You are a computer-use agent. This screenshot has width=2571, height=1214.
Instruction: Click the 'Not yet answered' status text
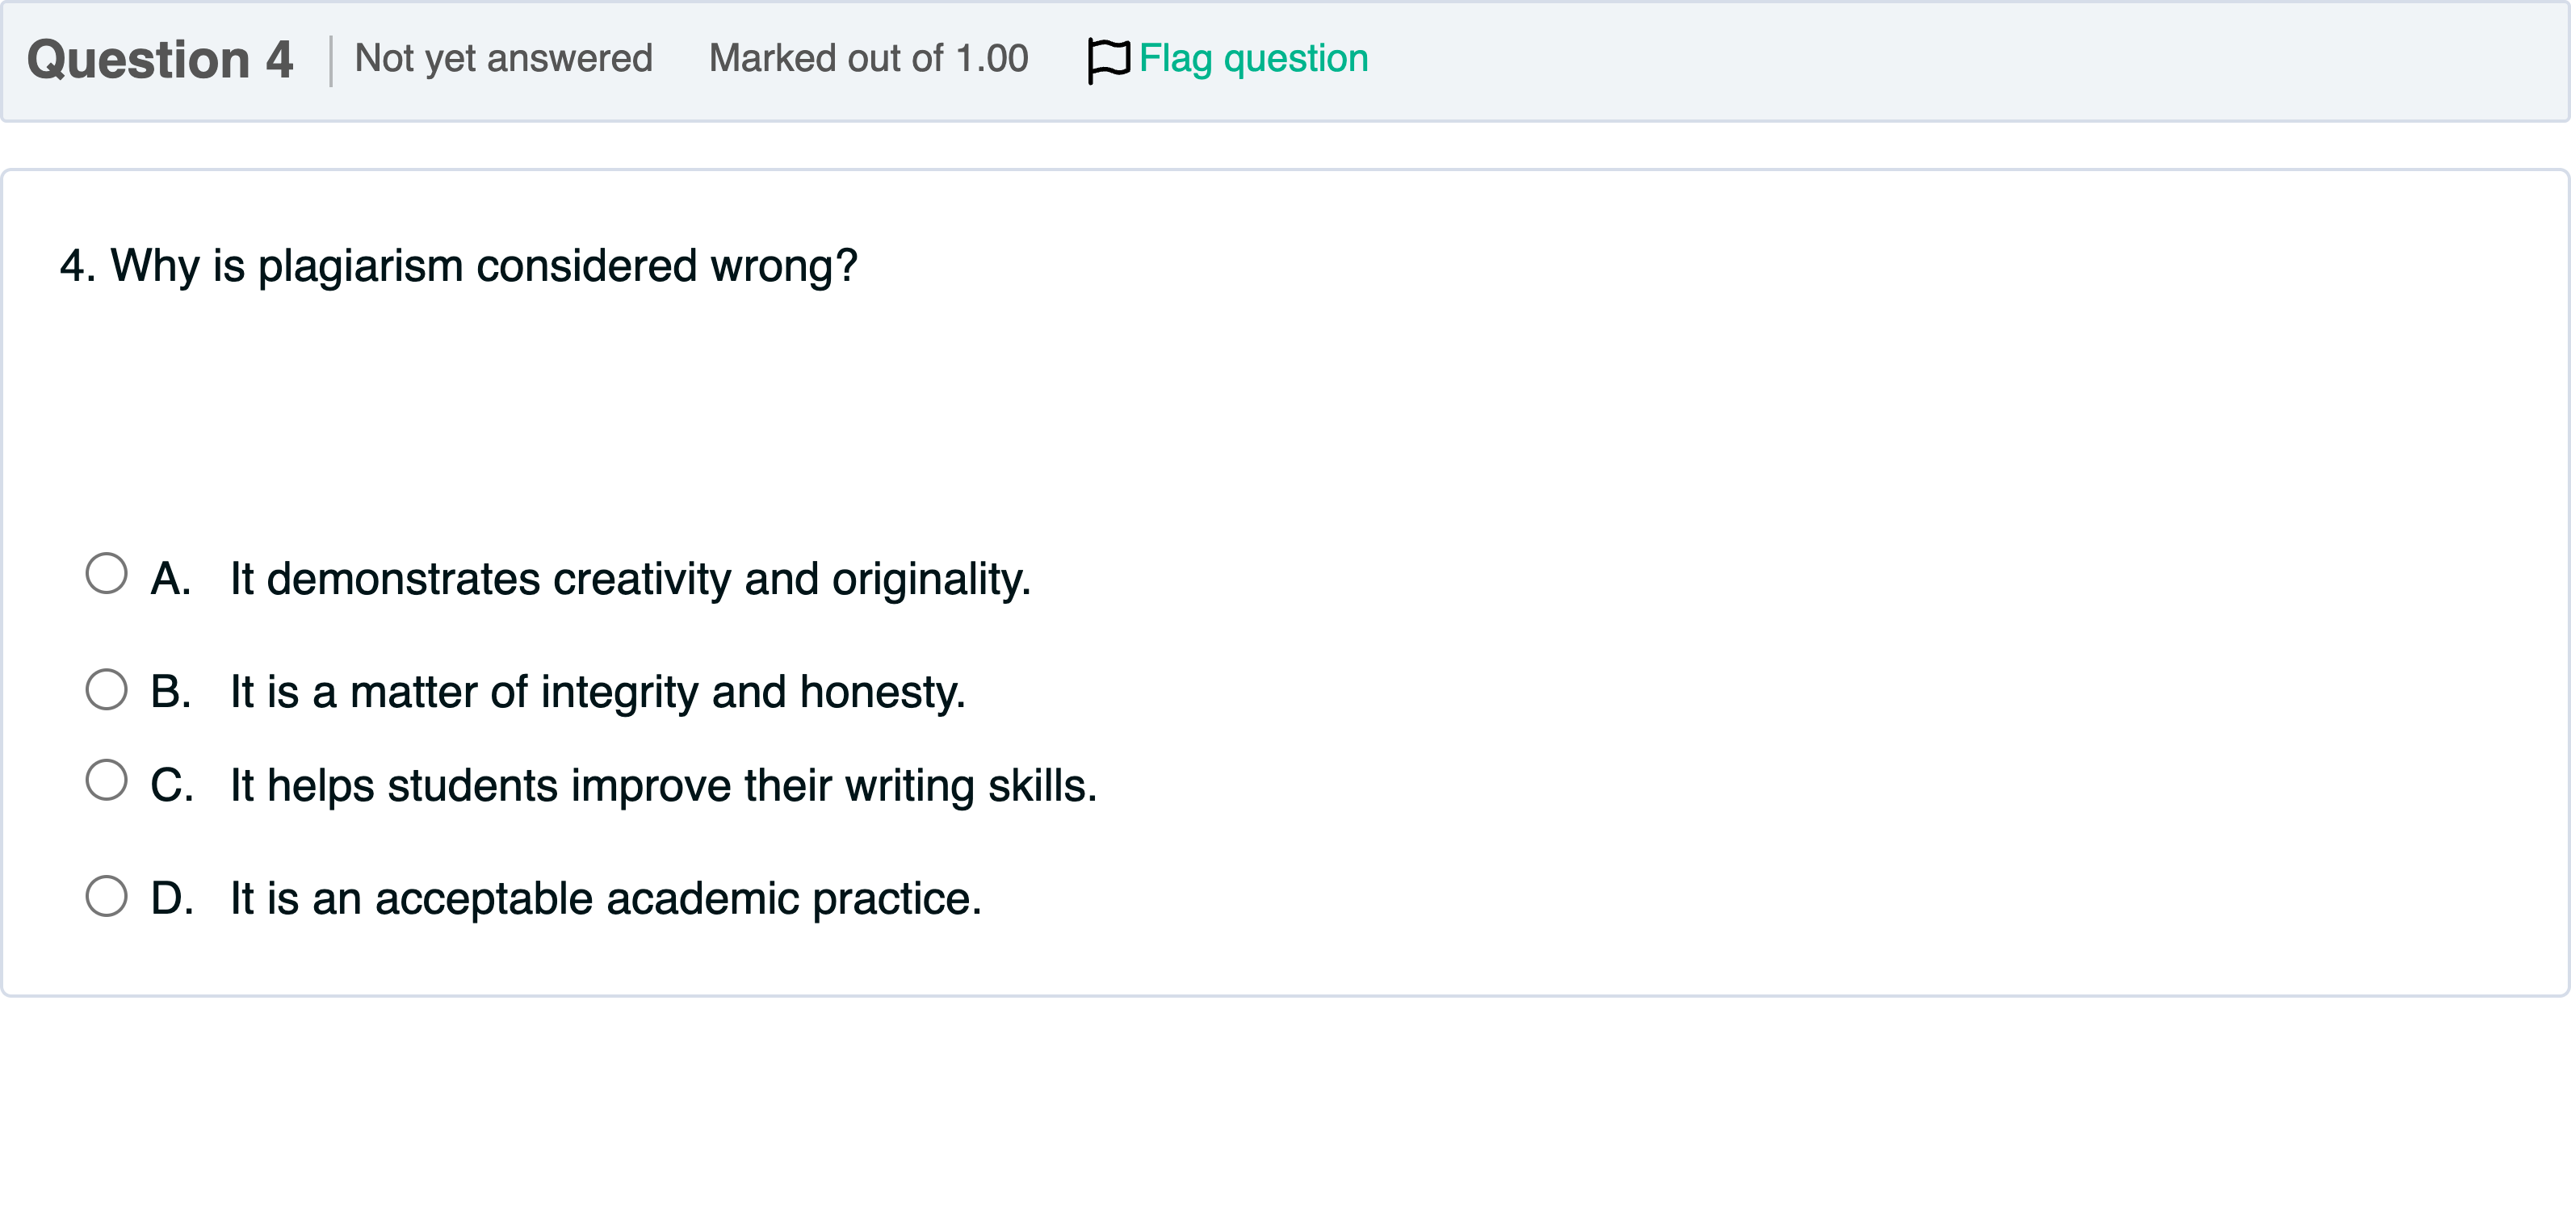[503, 59]
